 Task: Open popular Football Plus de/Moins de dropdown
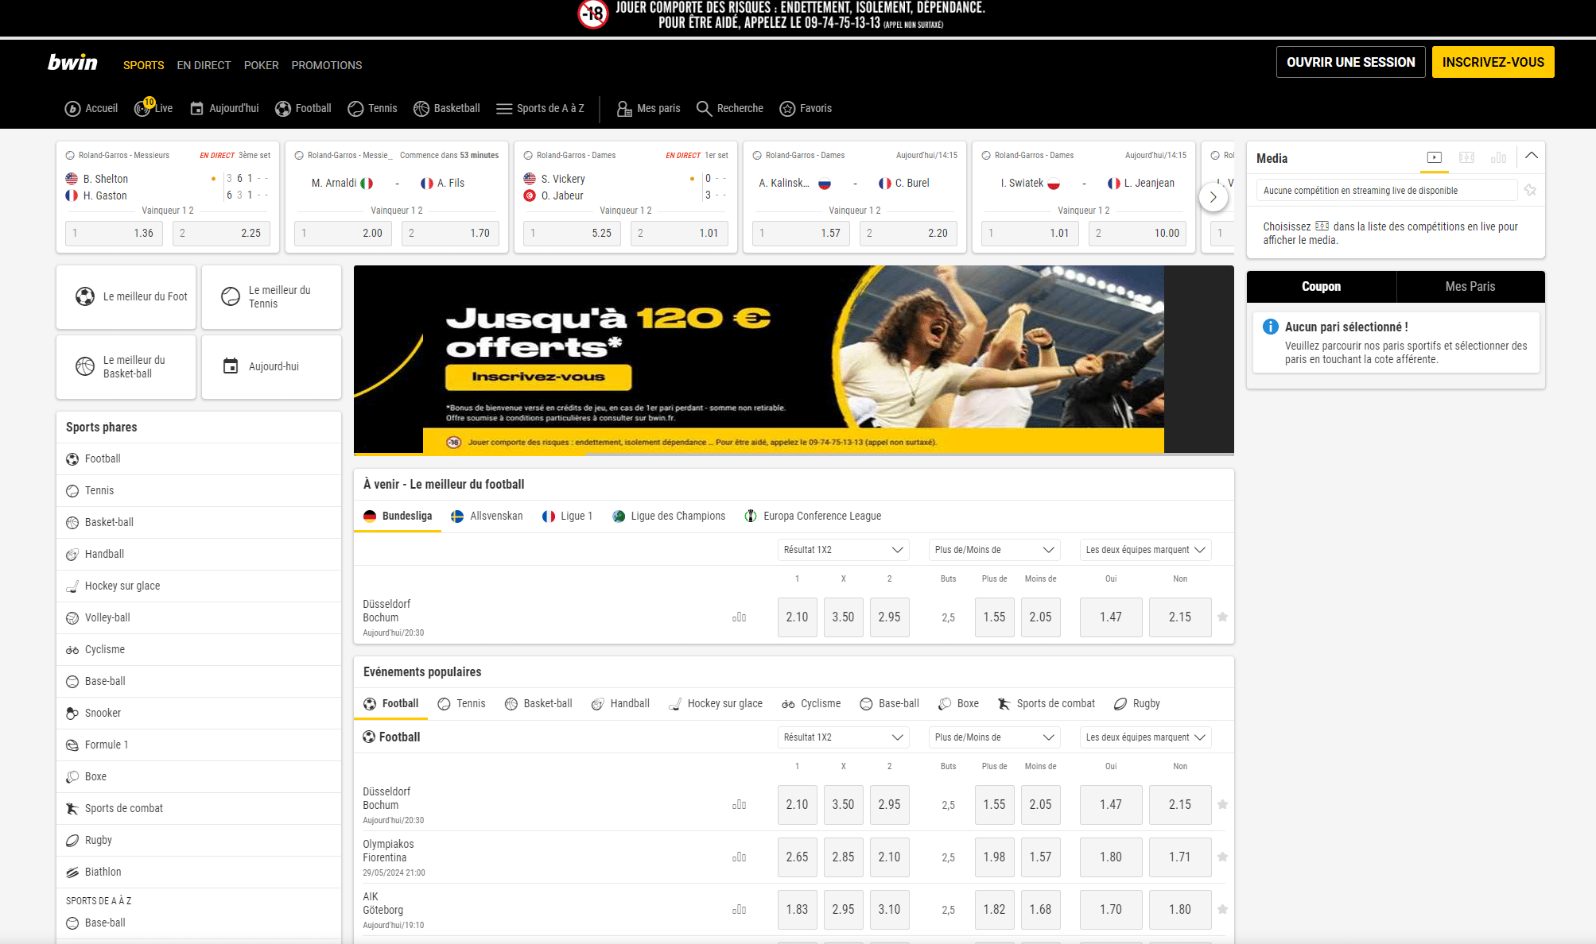tap(994, 737)
